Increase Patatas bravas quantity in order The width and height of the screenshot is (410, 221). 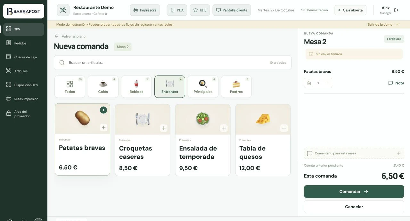point(327,83)
